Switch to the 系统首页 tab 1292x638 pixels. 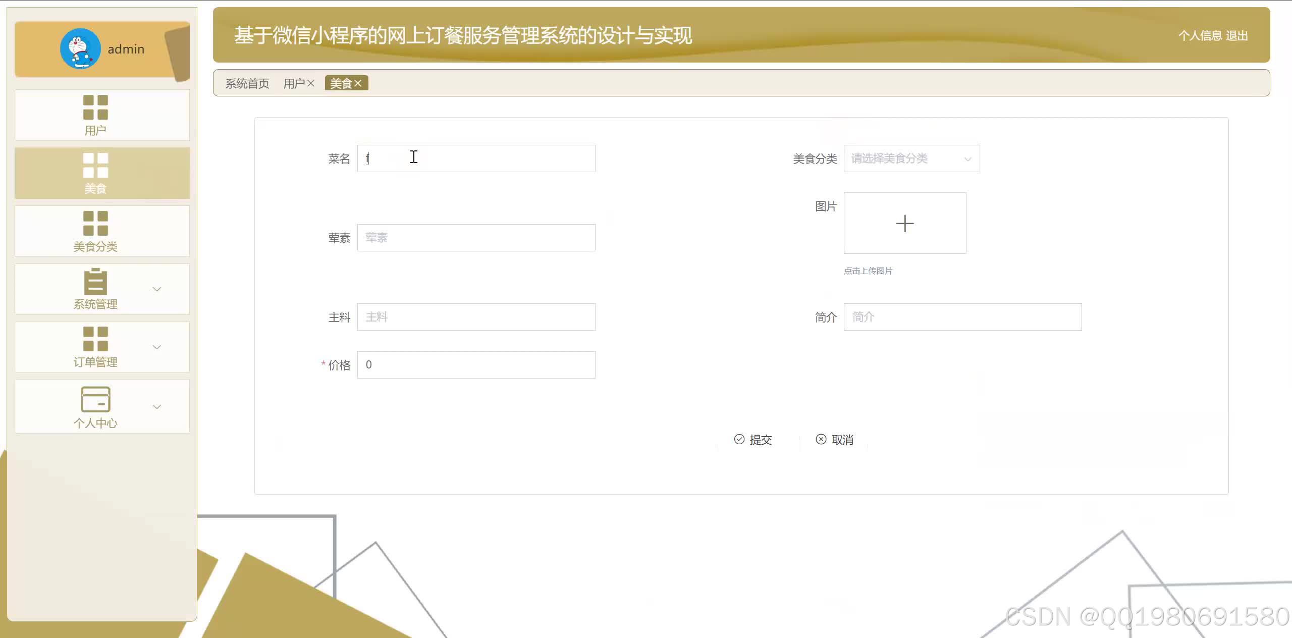(247, 84)
